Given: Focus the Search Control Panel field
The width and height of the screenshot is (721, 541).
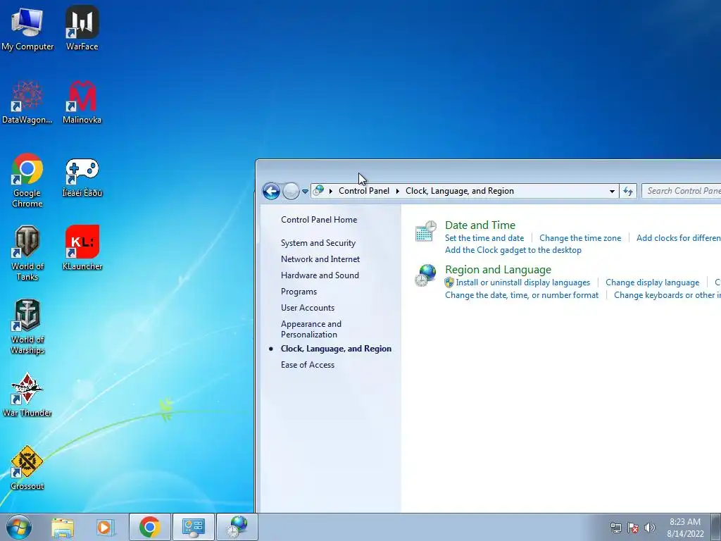Looking at the screenshot, I should click(682, 191).
